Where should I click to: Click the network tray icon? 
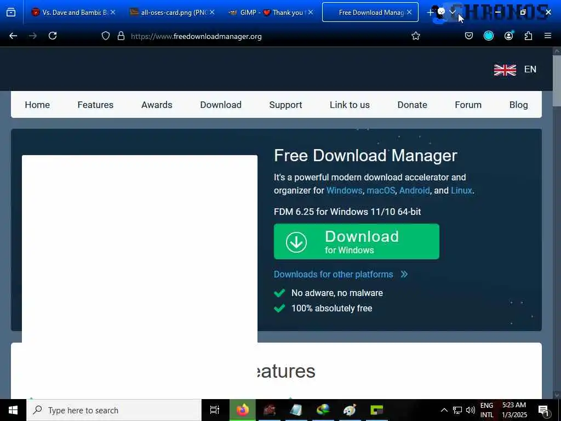[x=457, y=410]
